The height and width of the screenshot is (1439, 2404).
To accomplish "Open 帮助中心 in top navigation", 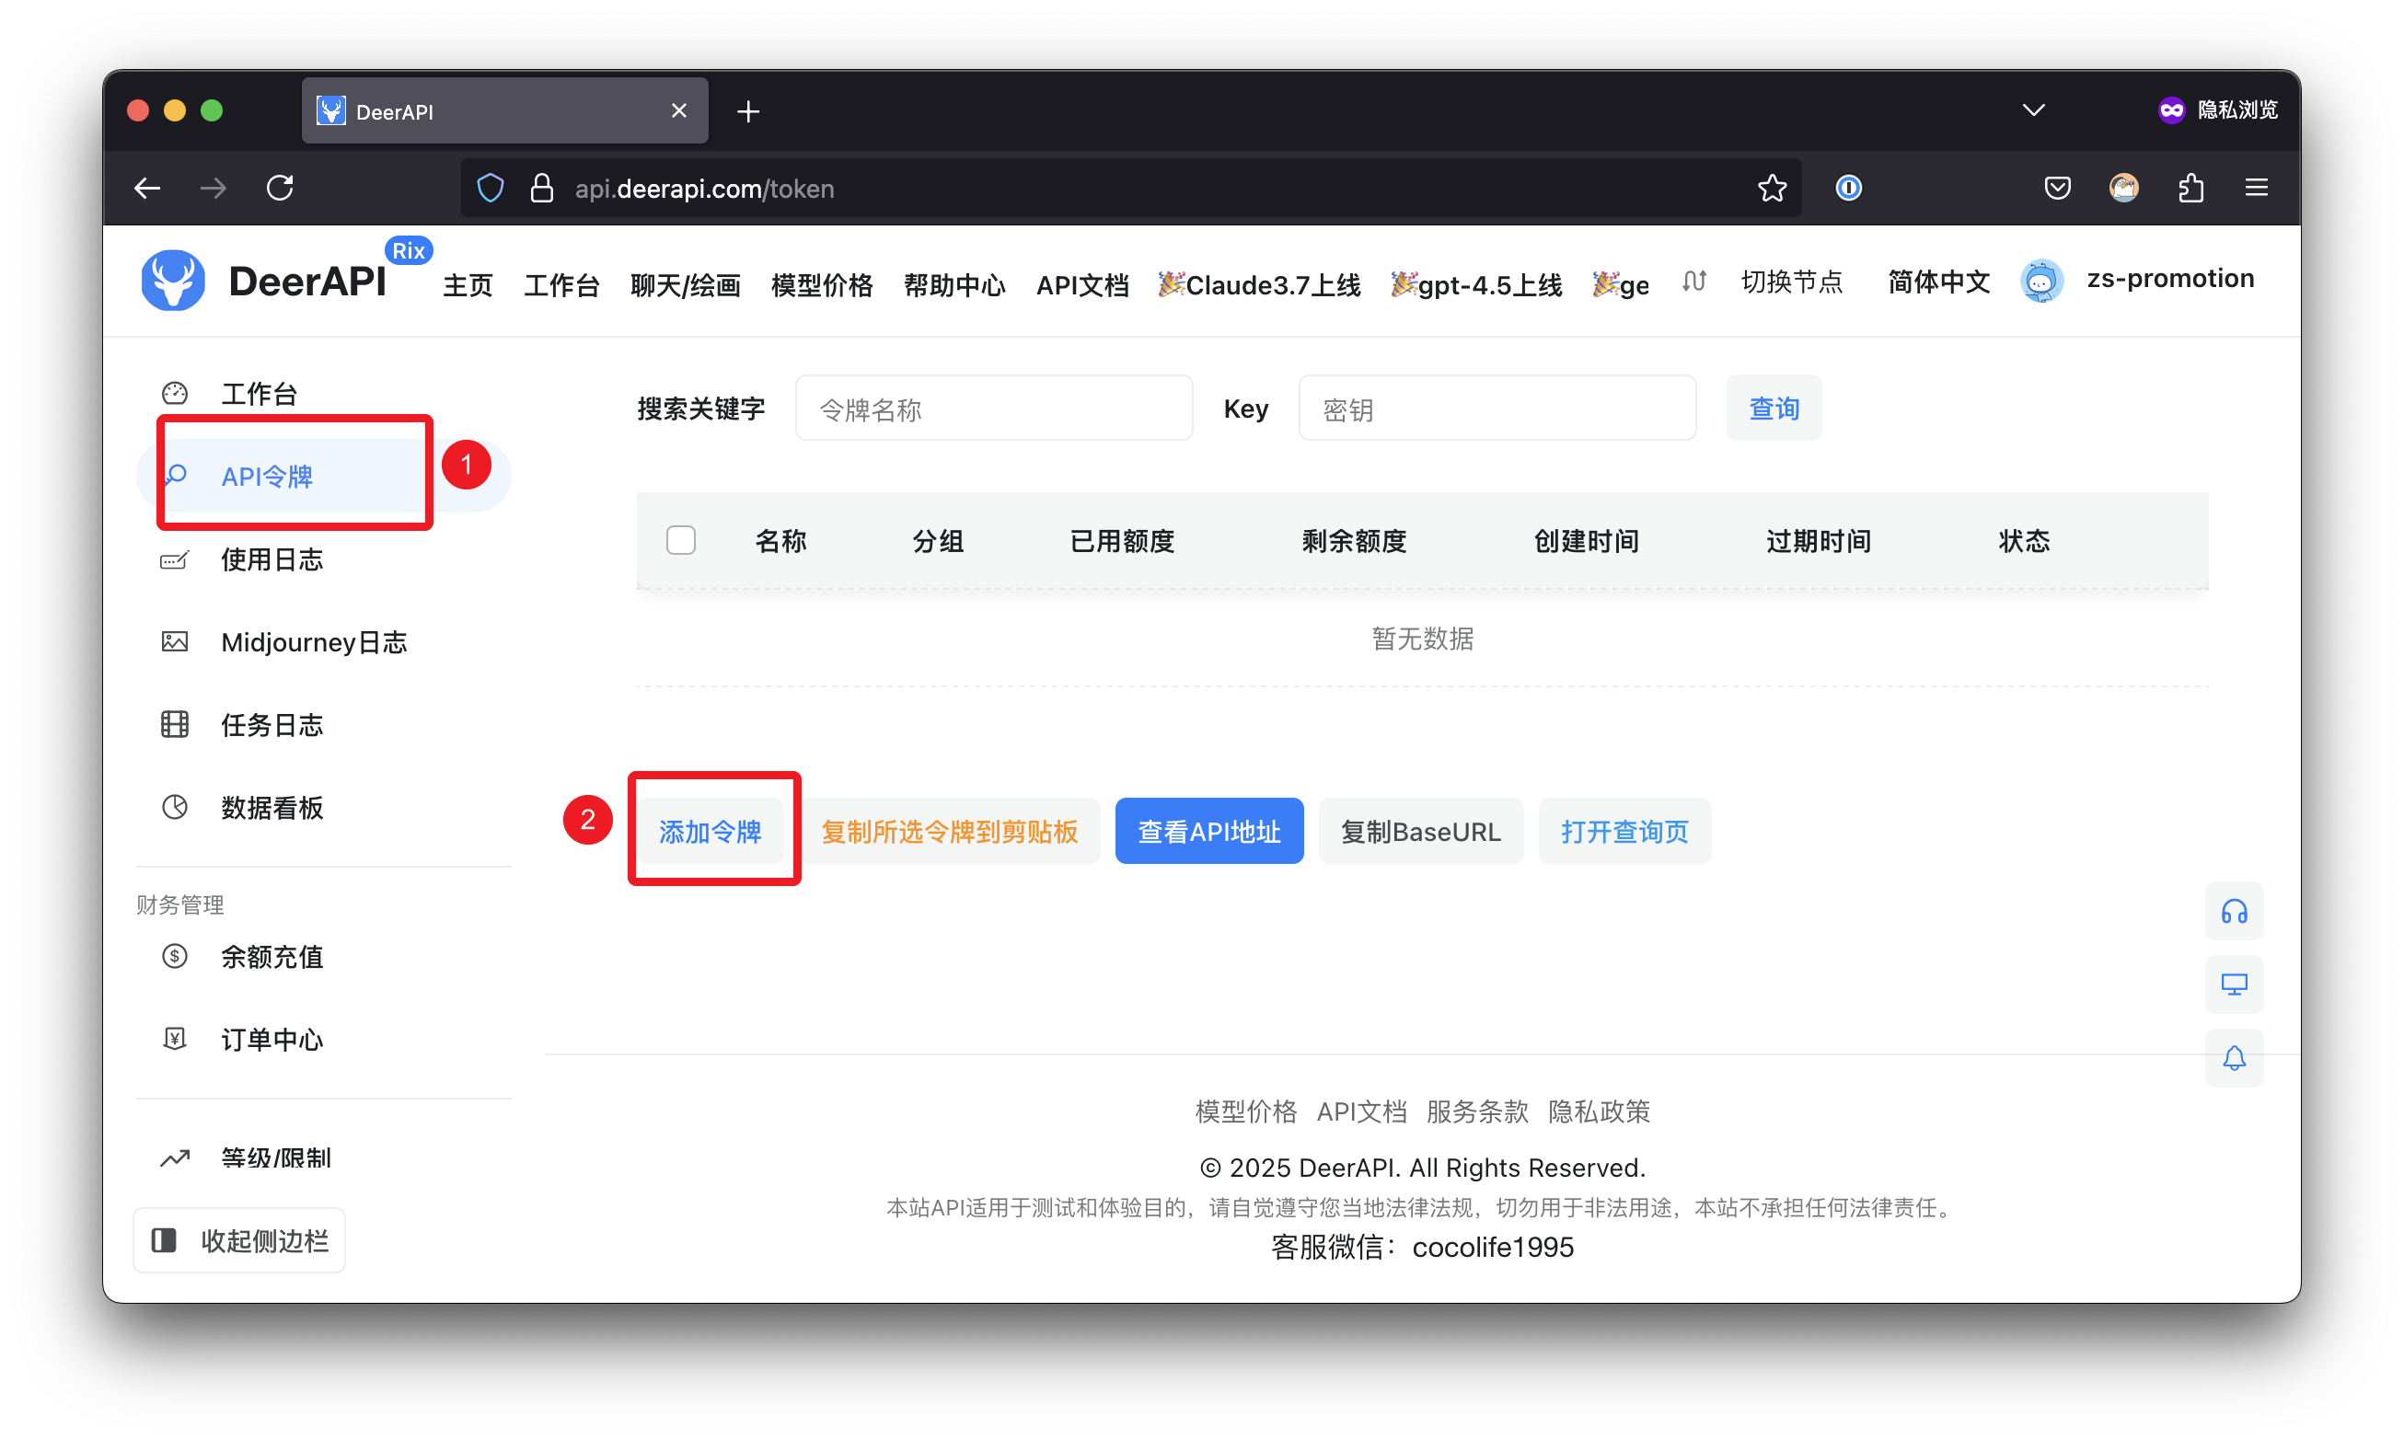I will (x=954, y=285).
